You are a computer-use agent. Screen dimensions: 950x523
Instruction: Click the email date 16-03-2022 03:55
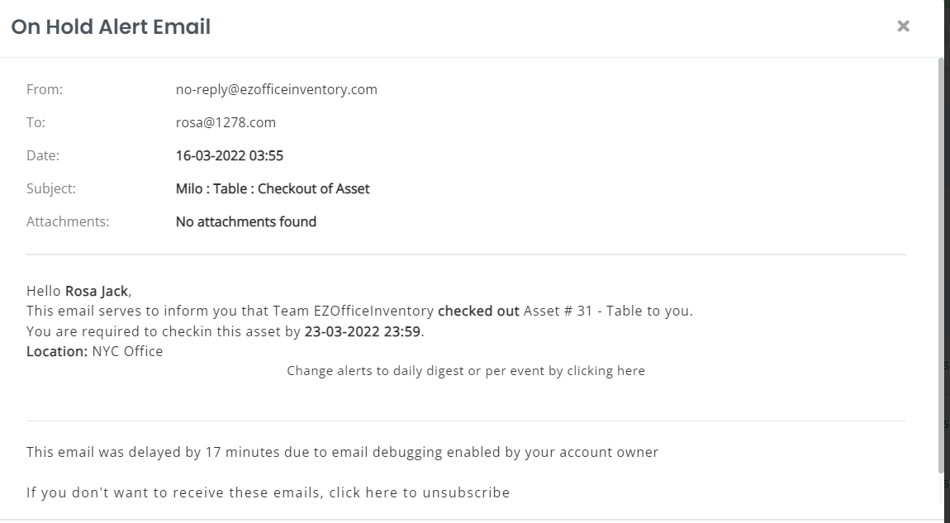point(230,155)
